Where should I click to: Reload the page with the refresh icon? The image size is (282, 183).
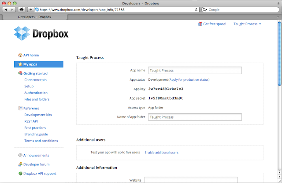pyautogui.click(x=196, y=10)
